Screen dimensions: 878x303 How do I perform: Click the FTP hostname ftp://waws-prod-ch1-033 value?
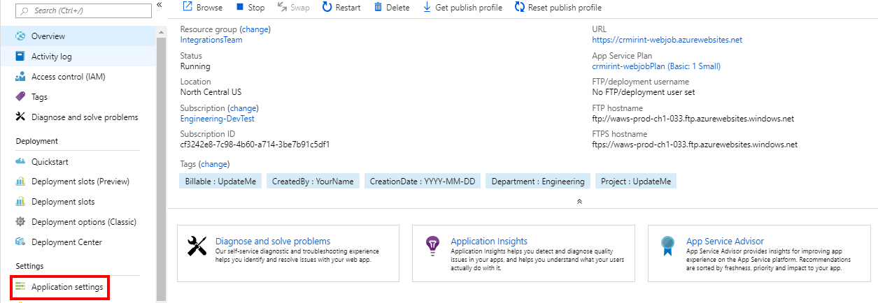pos(693,119)
